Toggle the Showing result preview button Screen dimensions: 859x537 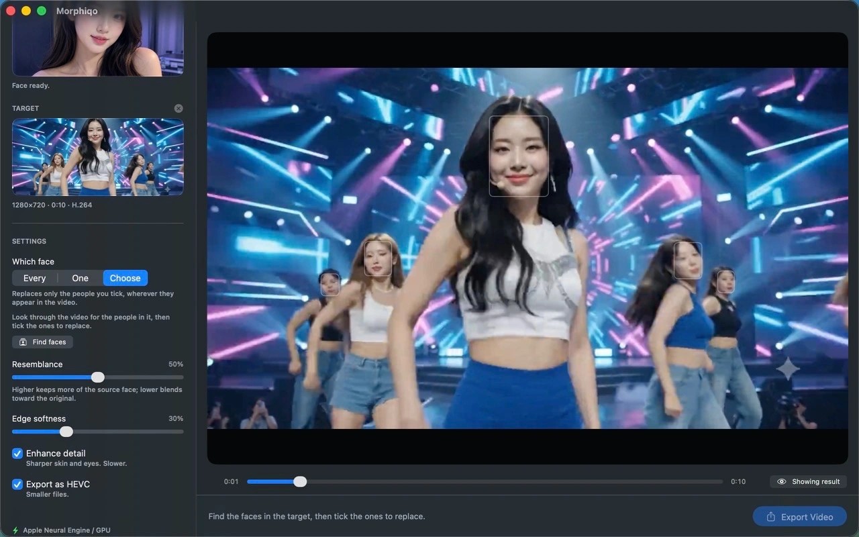tap(809, 481)
